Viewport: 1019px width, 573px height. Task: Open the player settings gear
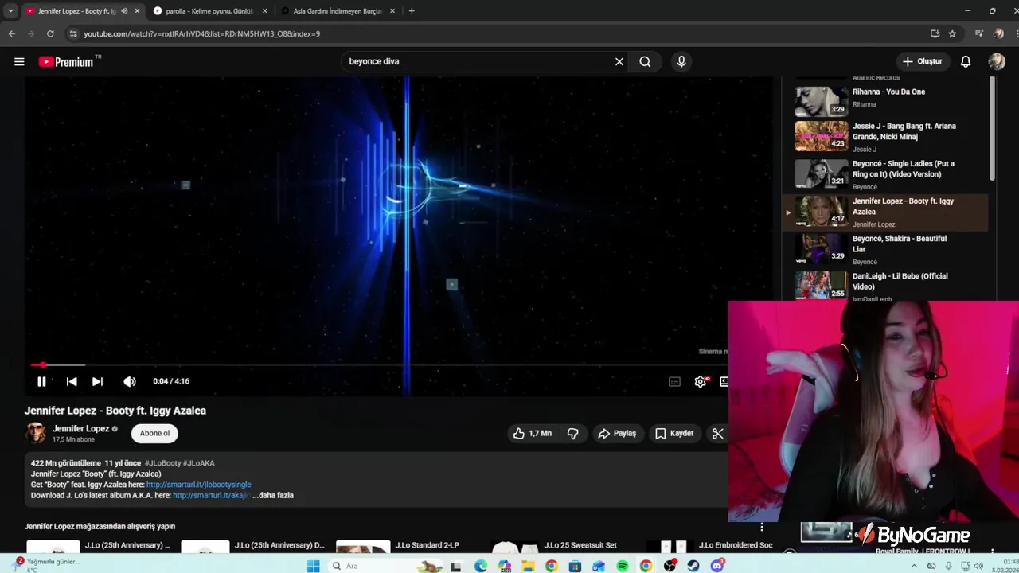click(700, 381)
